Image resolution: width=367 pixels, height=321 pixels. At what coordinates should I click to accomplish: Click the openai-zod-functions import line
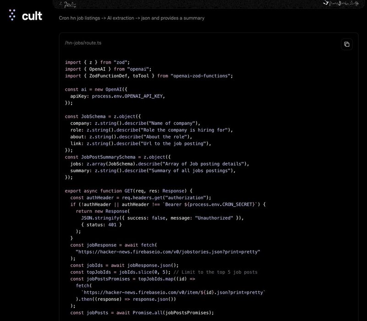149,76
